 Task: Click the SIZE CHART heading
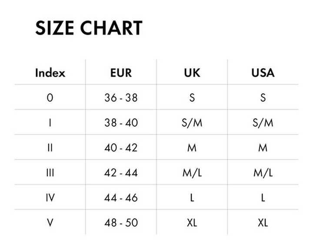pos(88,28)
